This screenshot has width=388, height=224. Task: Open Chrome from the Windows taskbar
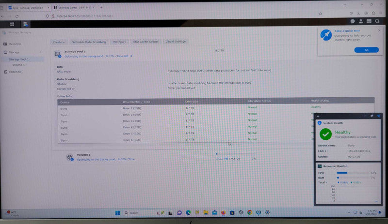(250, 212)
